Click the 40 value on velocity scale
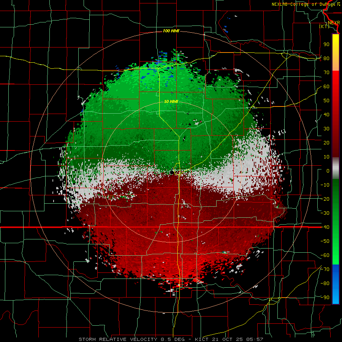This screenshot has height=342, width=342. coord(326,115)
